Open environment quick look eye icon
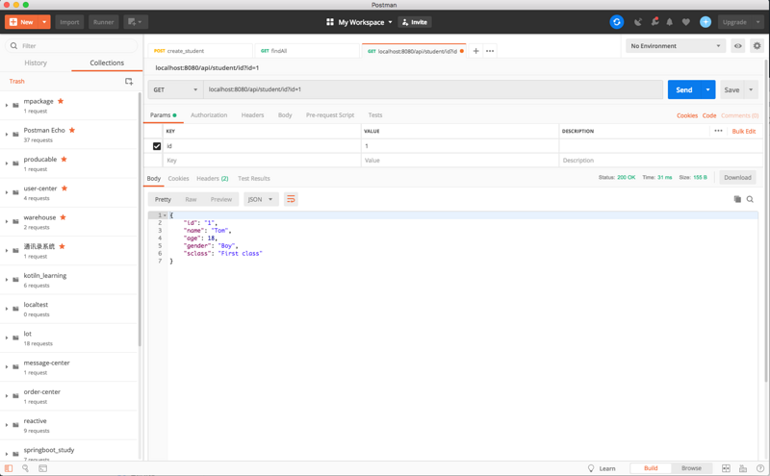Viewport: 770px width, 476px height. click(737, 45)
